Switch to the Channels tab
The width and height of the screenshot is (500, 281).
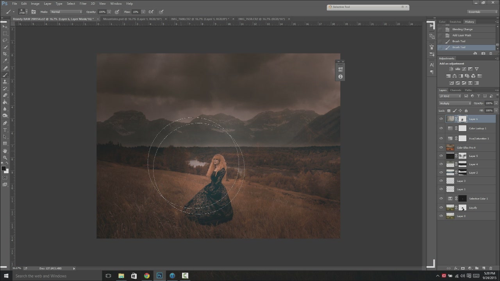pos(455,90)
